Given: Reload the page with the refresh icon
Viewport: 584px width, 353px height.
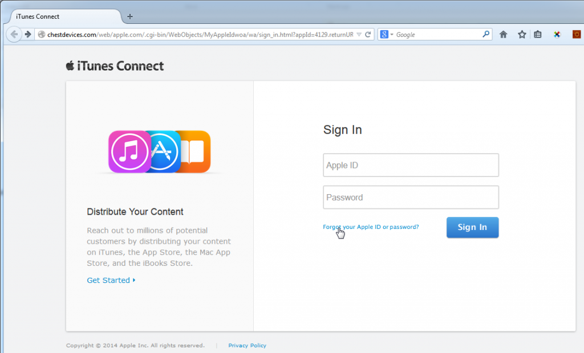Looking at the screenshot, I should click(x=368, y=35).
